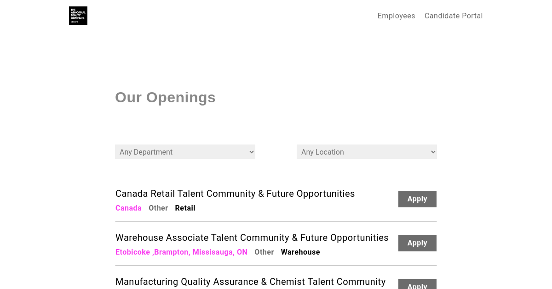
Task: Apply to the Warehouse Associate opening
Action: 417,243
